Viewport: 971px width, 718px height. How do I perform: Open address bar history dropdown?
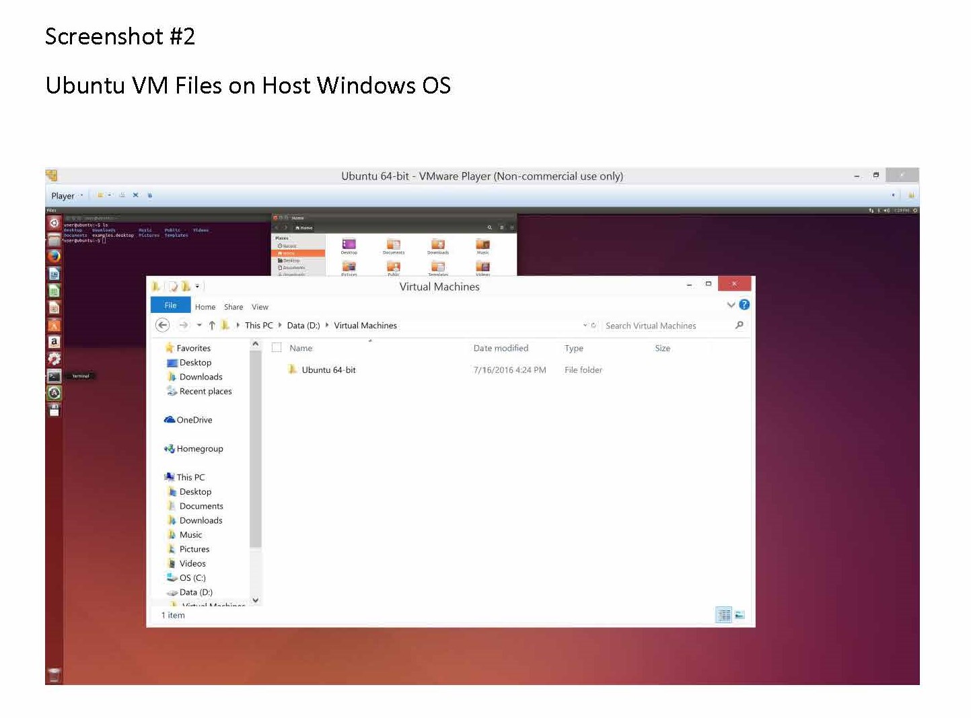(585, 326)
